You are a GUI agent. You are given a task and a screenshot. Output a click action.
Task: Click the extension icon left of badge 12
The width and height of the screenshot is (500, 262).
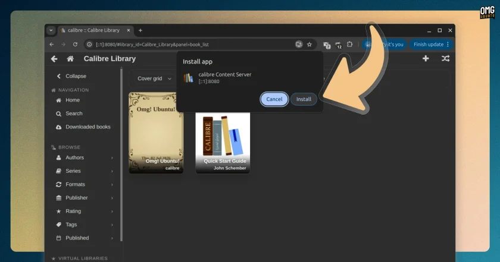(x=327, y=45)
